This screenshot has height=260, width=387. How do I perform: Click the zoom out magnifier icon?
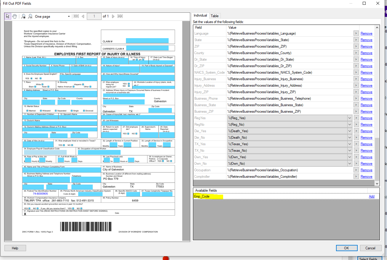(30, 17)
